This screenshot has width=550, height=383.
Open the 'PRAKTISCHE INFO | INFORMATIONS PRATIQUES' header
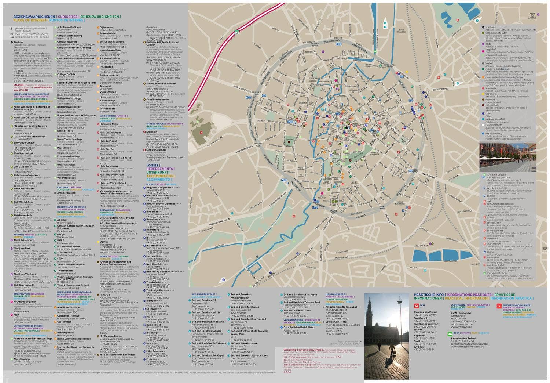point(428,295)
